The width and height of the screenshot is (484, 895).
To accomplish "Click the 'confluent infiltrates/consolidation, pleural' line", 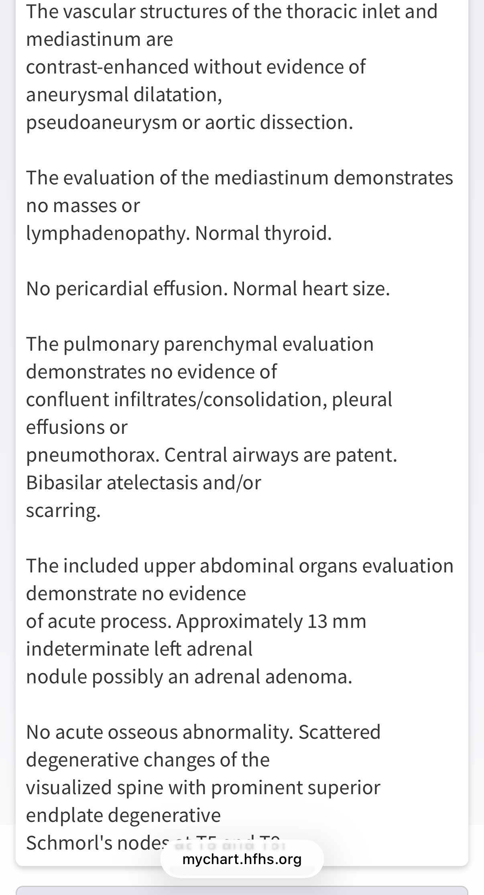I will [x=209, y=400].
